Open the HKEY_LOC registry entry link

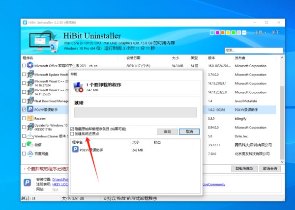coord(60,184)
